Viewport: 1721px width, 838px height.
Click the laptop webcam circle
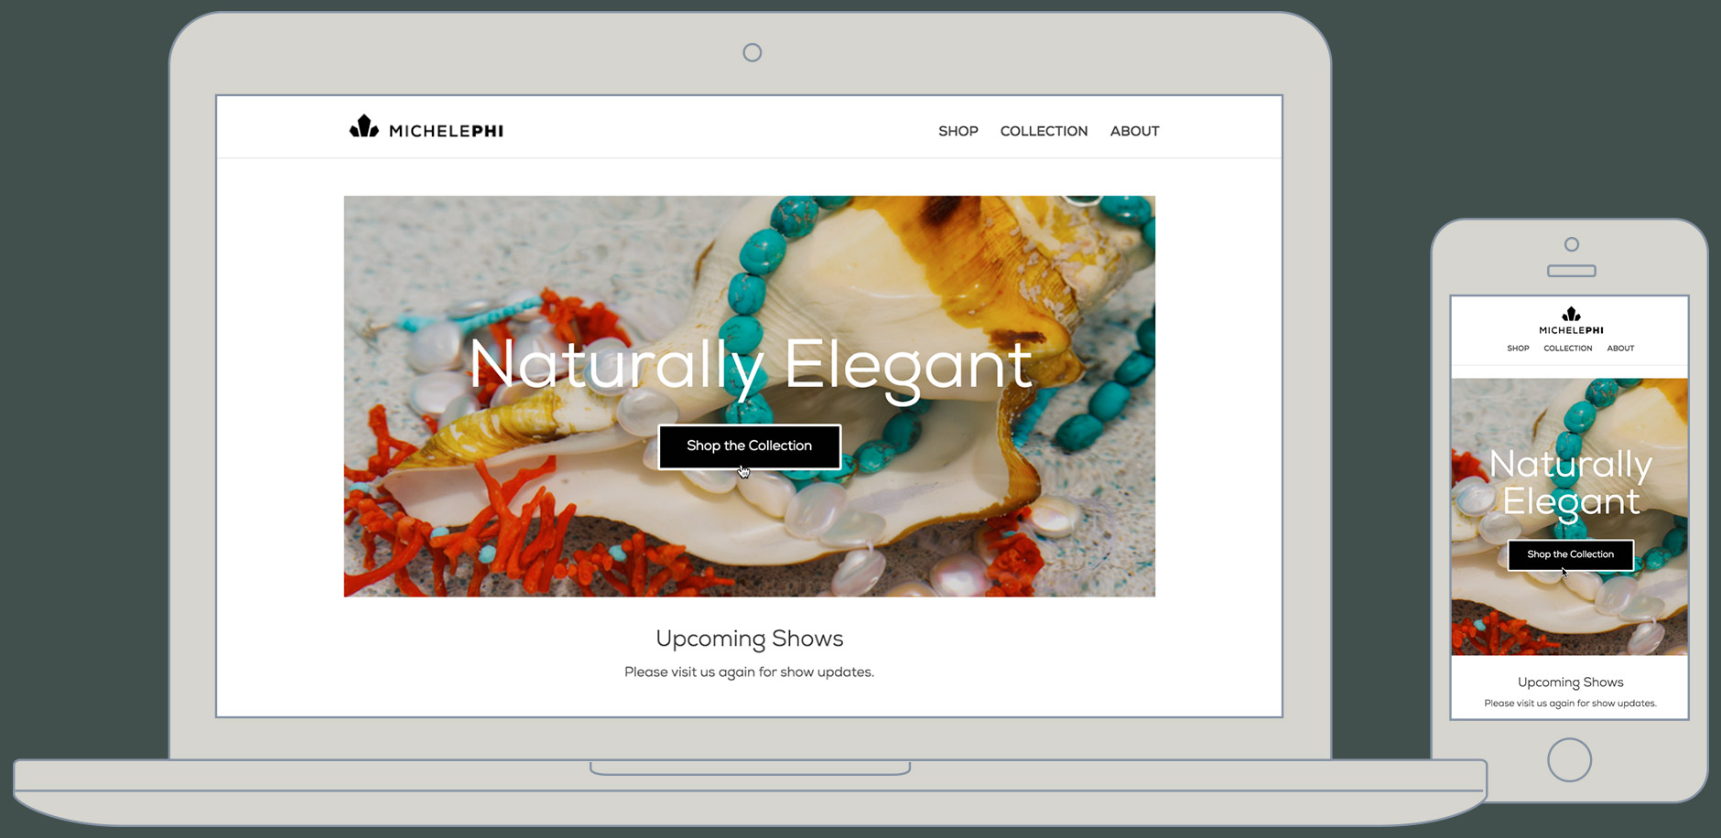coord(752,53)
